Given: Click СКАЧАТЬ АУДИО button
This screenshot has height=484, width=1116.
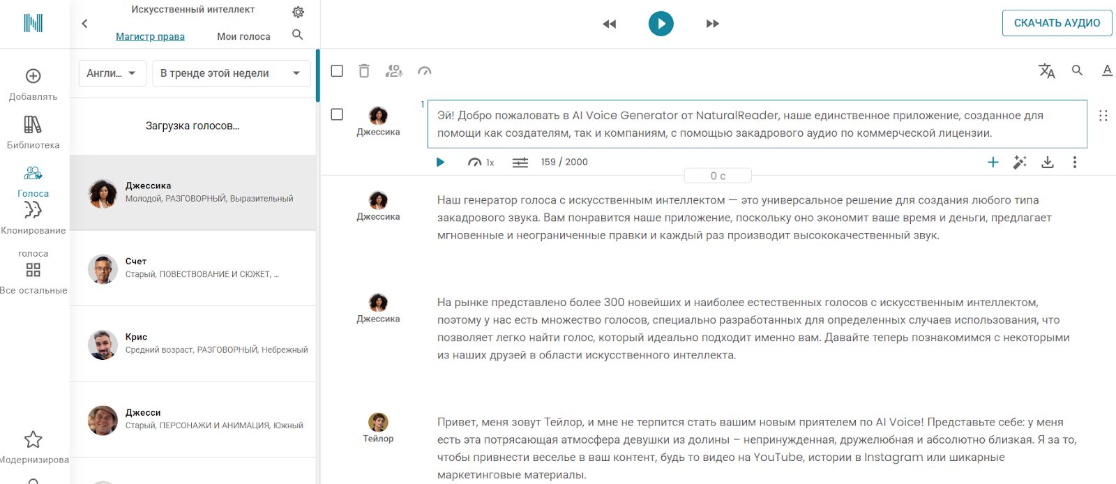Looking at the screenshot, I should pos(1057,23).
